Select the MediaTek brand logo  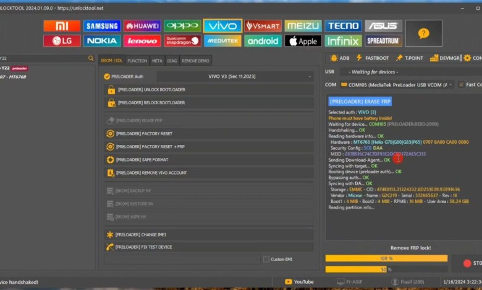click(x=222, y=41)
